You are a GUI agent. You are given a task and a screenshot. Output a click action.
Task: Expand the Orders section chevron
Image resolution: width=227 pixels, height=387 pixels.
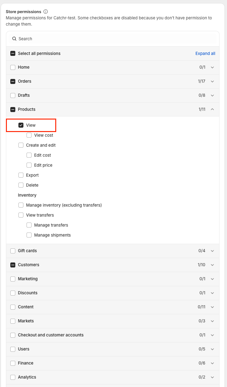tap(212, 81)
